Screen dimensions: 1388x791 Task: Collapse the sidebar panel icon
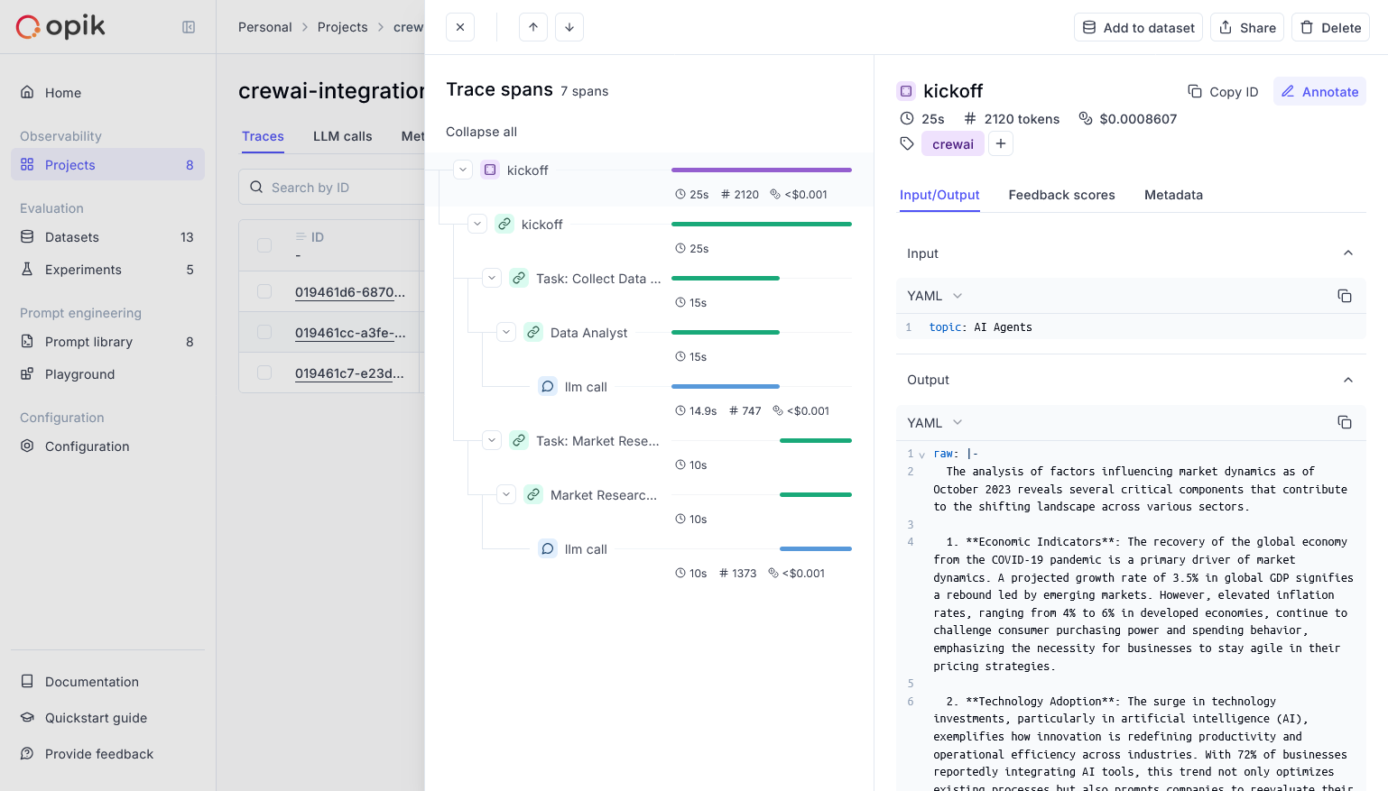[189, 27]
